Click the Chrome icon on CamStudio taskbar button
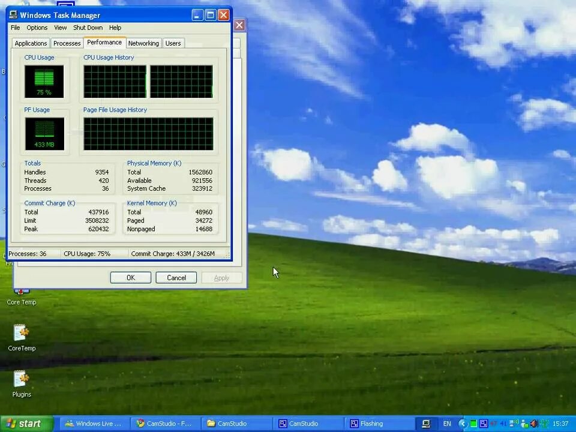 [x=140, y=424]
